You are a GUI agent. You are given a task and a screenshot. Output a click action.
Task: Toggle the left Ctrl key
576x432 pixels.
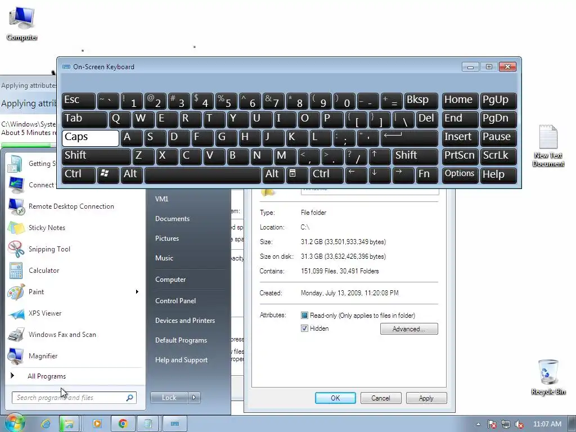79,175
